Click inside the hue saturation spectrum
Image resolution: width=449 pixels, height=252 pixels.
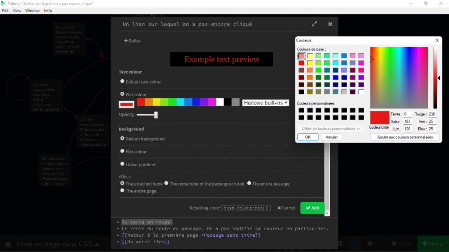pos(399,78)
